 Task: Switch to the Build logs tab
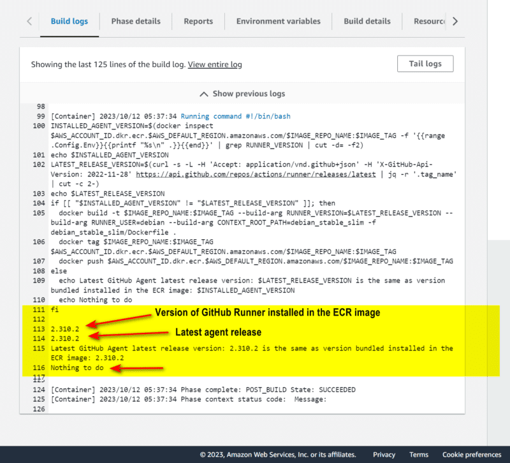tap(69, 21)
